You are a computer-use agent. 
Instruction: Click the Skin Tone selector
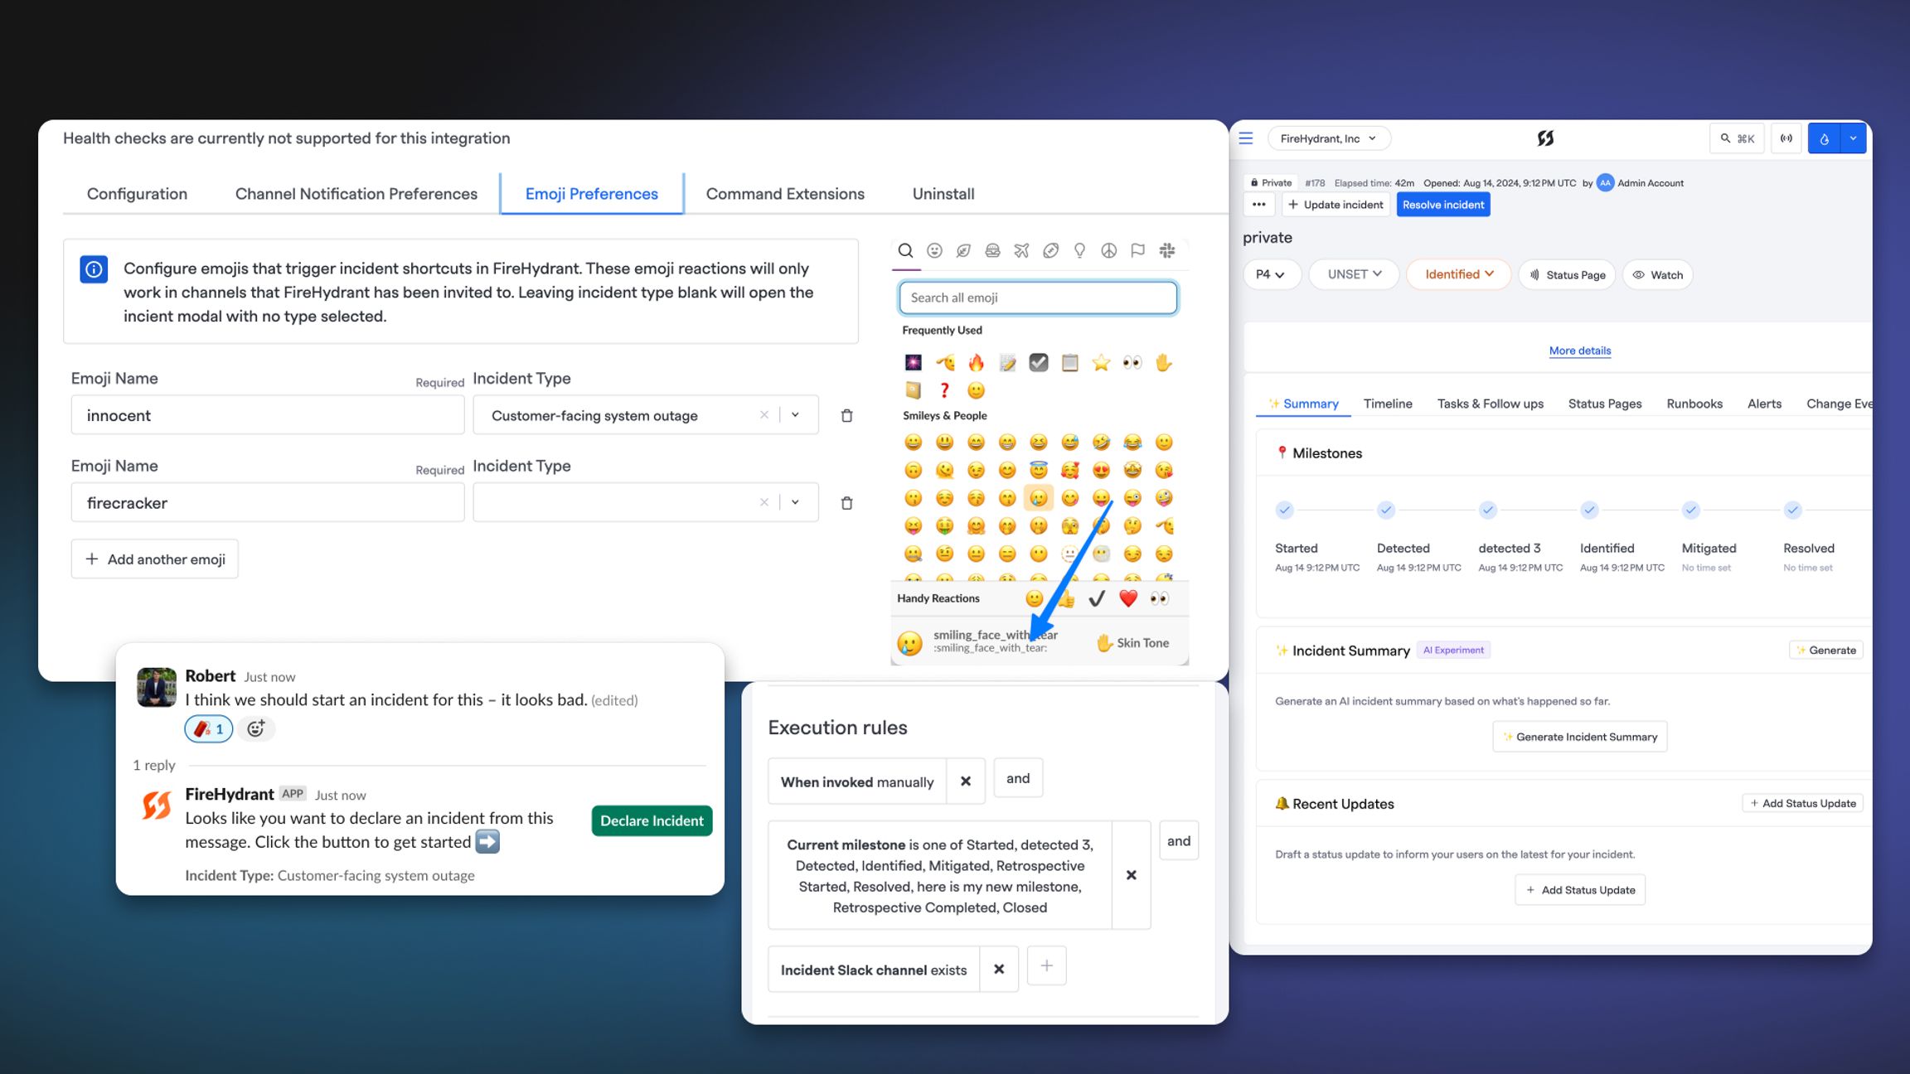tap(1132, 643)
